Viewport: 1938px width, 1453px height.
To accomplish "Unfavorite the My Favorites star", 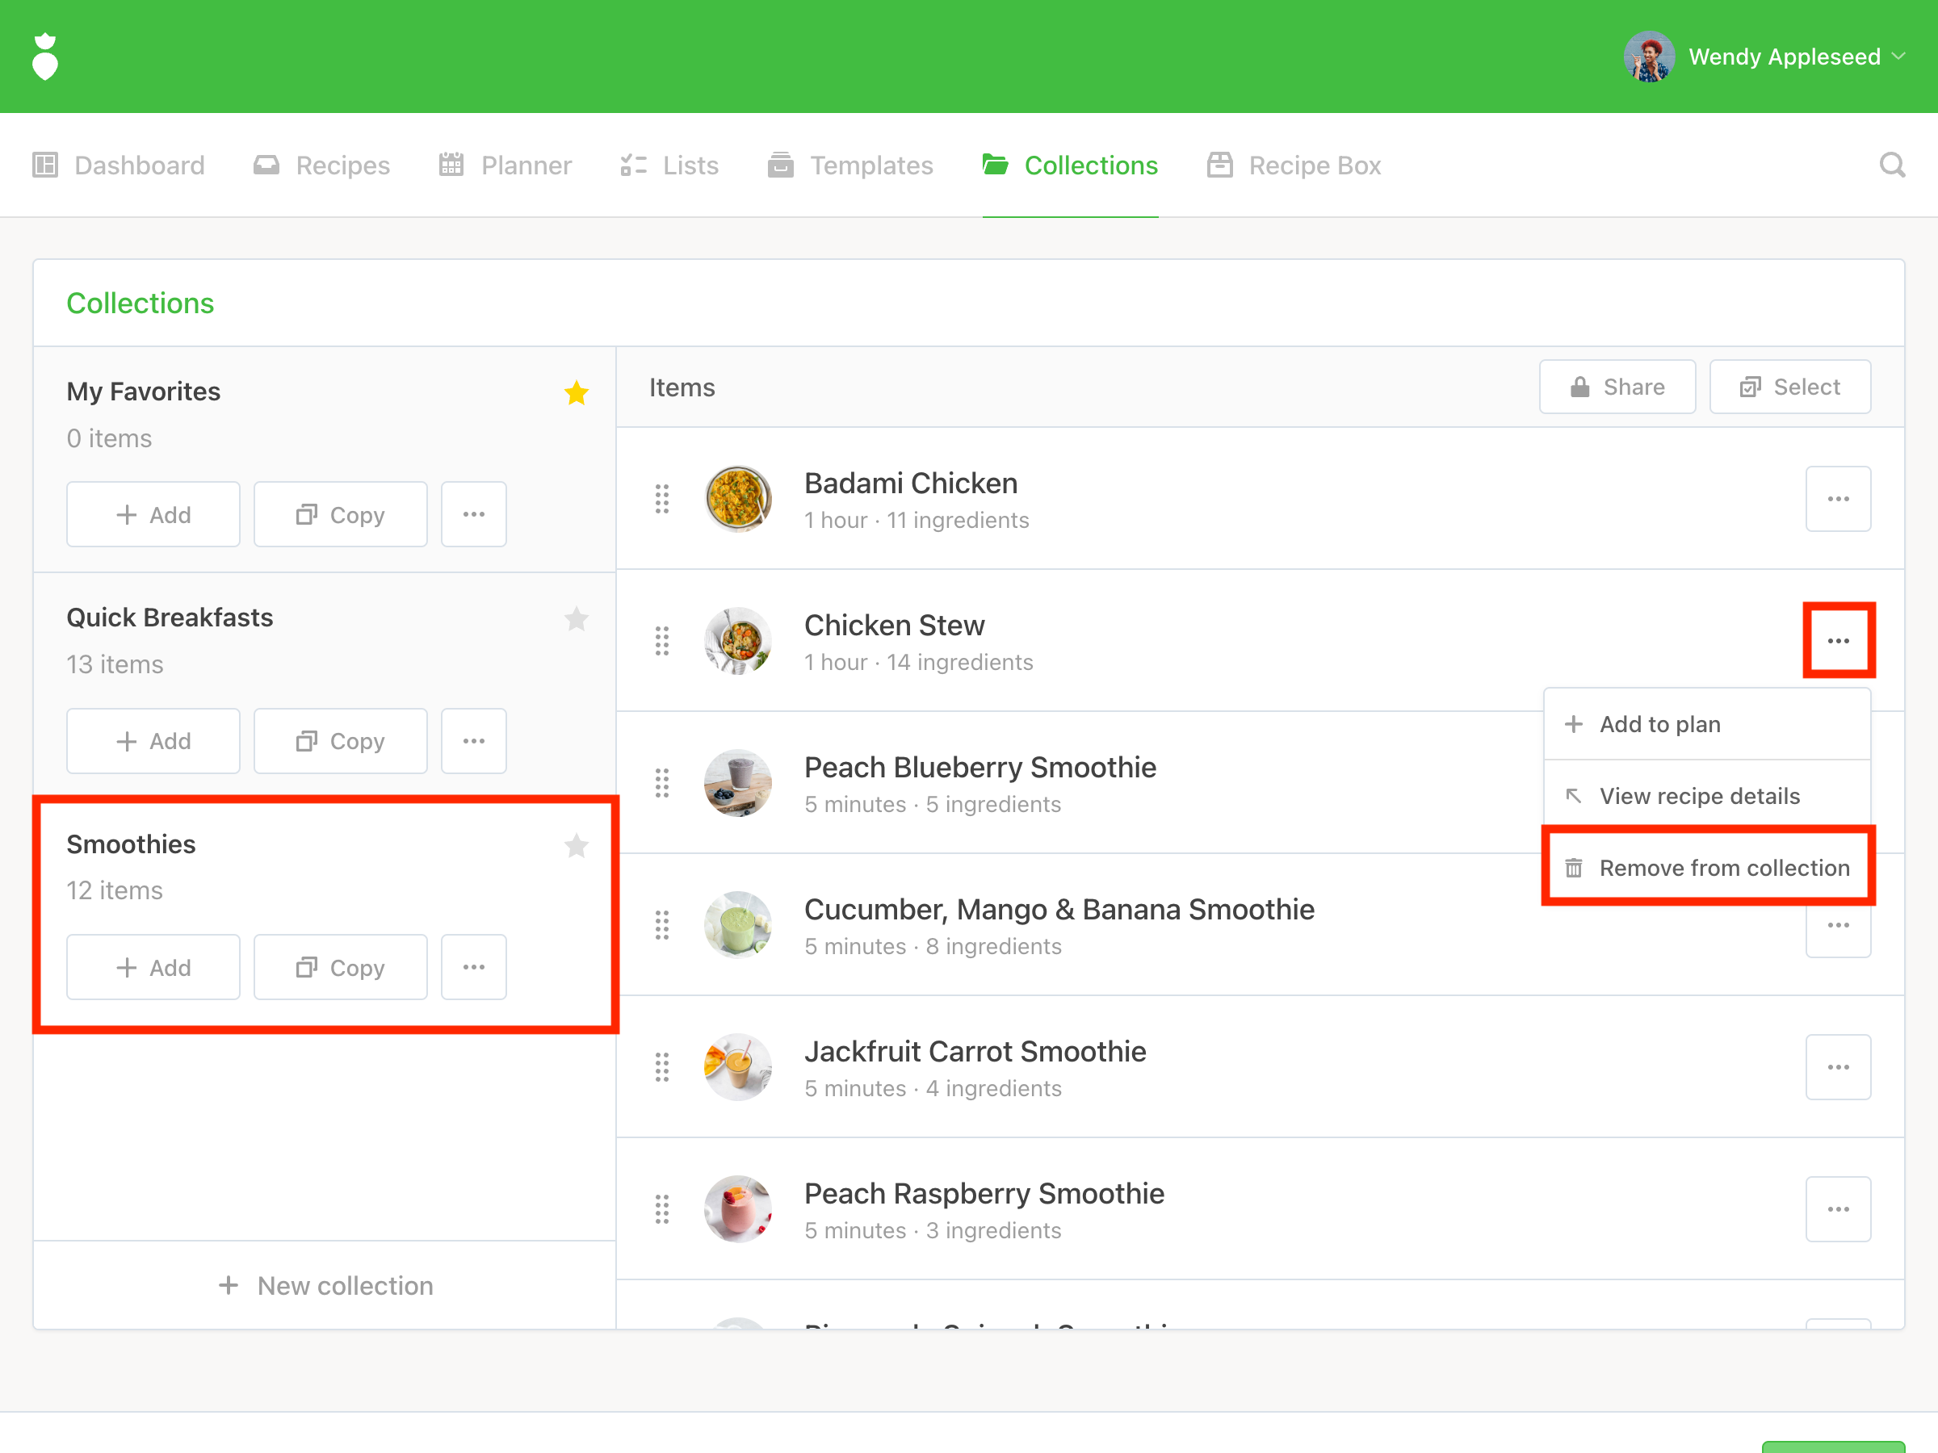I will [576, 392].
